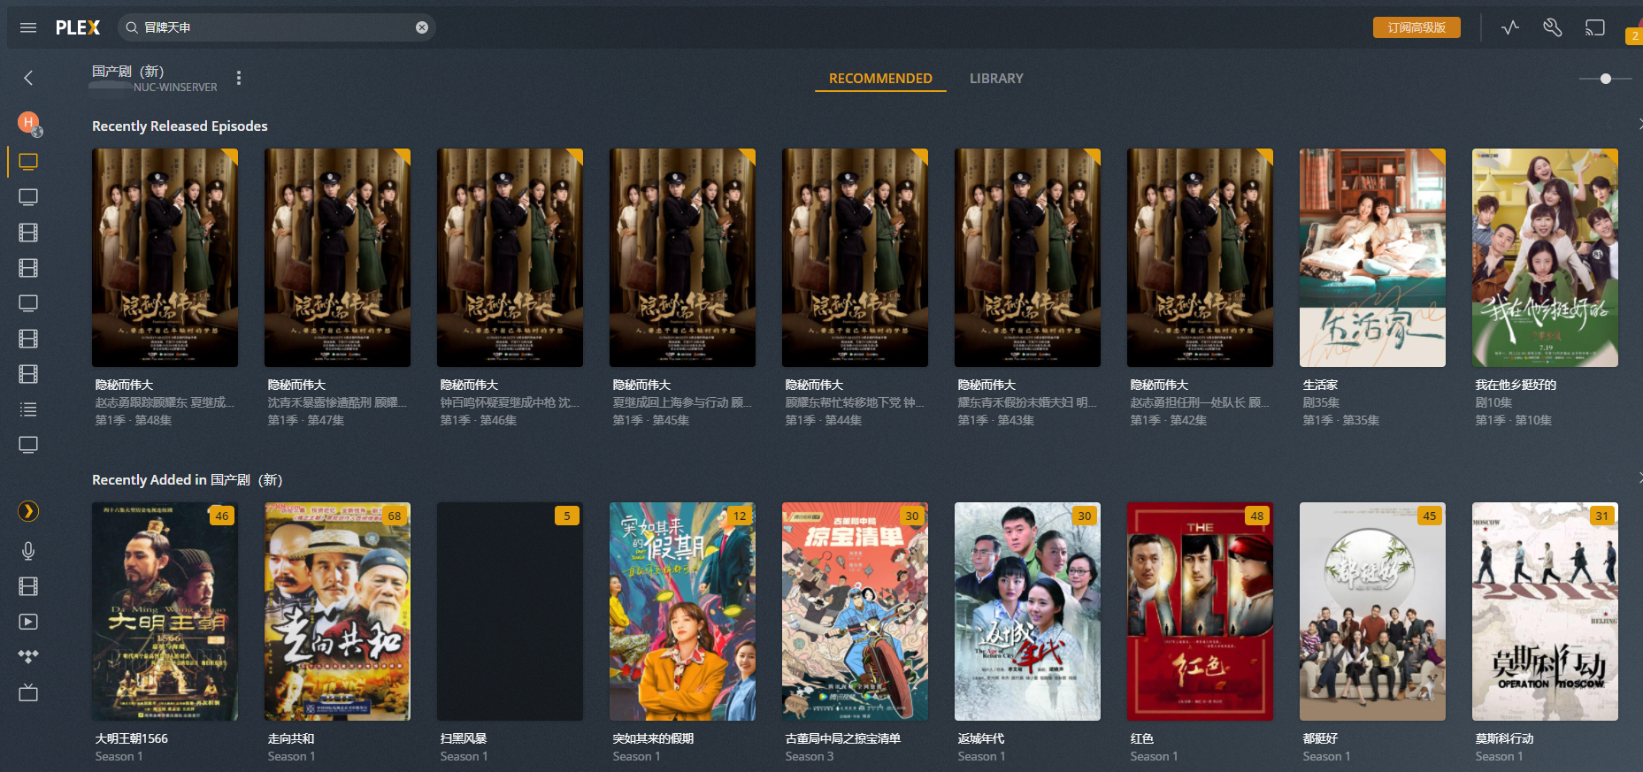The width and height of the screenshot is (1643, 772).
Task: Open the blank 扫黑风暴 poster
Action: tap(510, 611)
